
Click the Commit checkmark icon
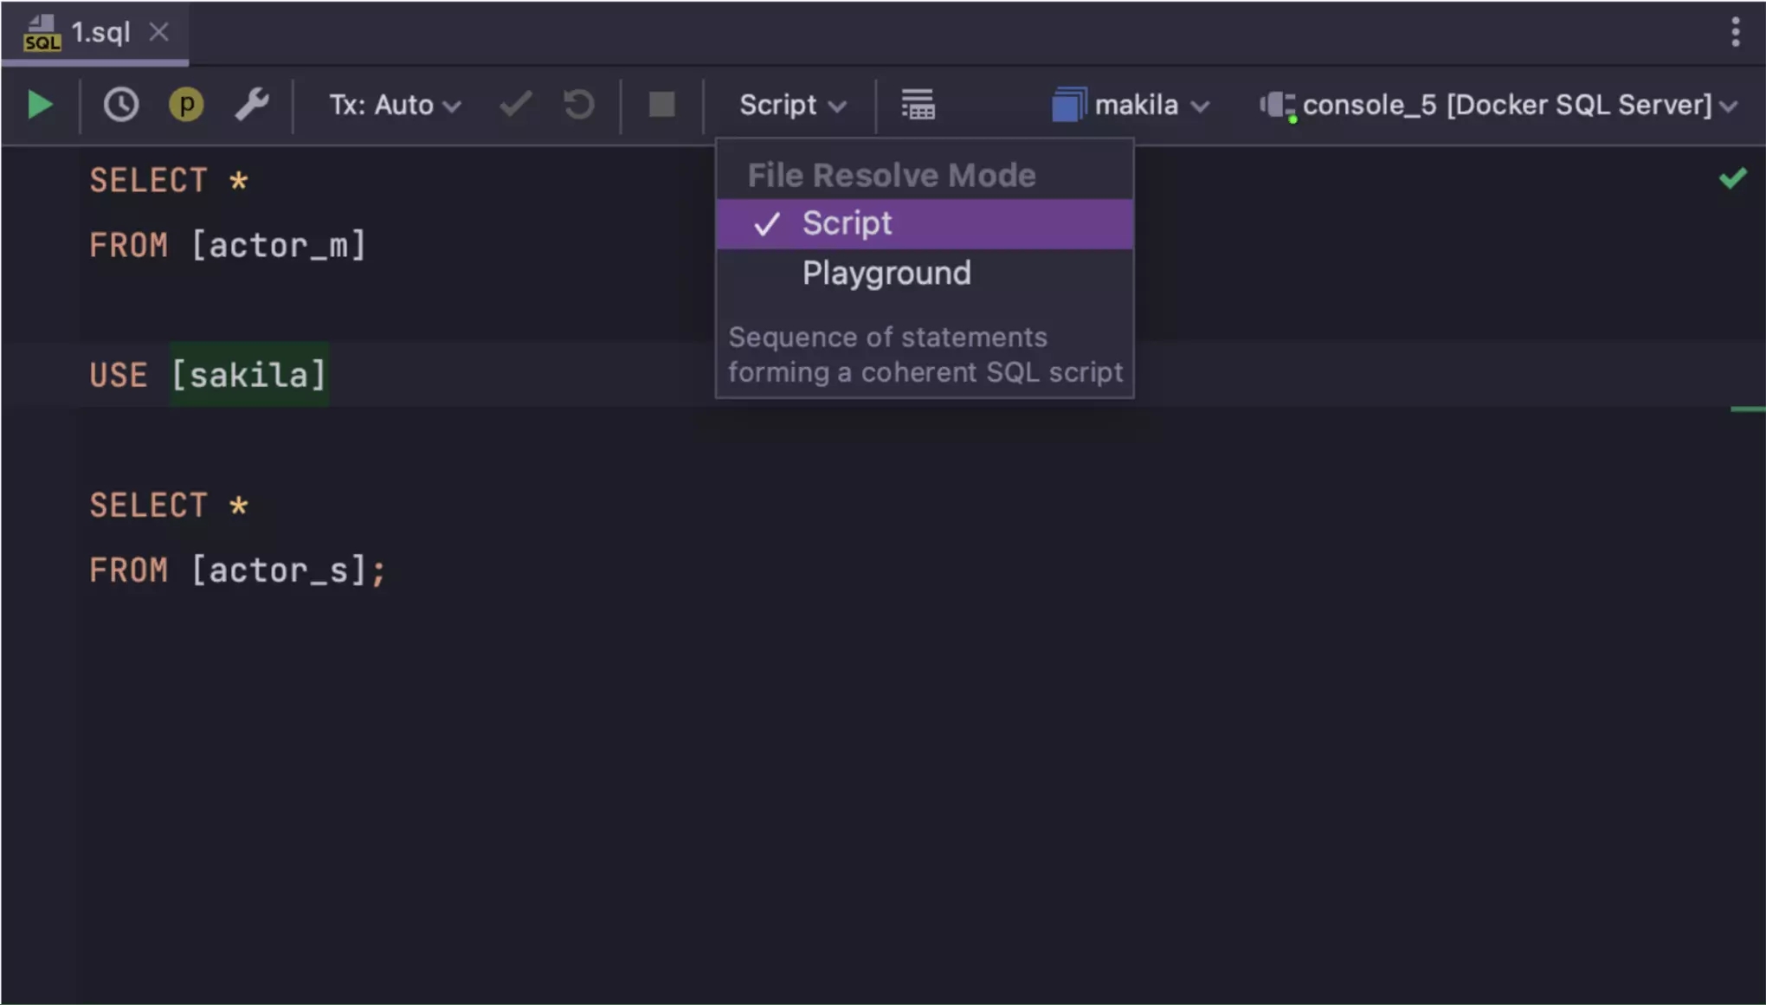tap(516, 105)
